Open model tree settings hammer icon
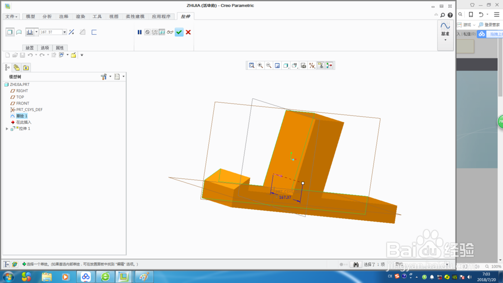503x283 pixels. pyautogui.click(x=104, y=76)
